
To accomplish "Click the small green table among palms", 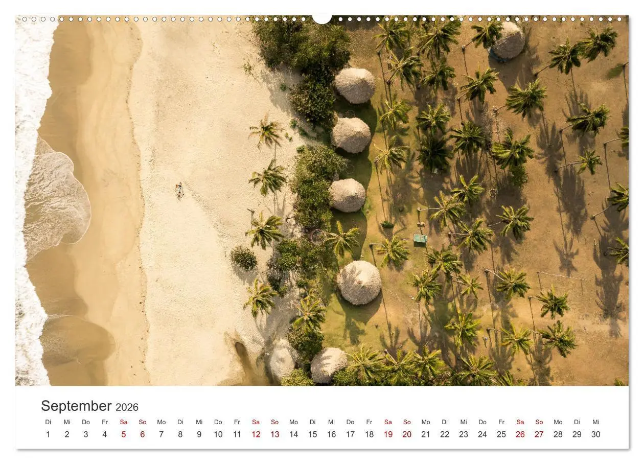I will 420,238.
